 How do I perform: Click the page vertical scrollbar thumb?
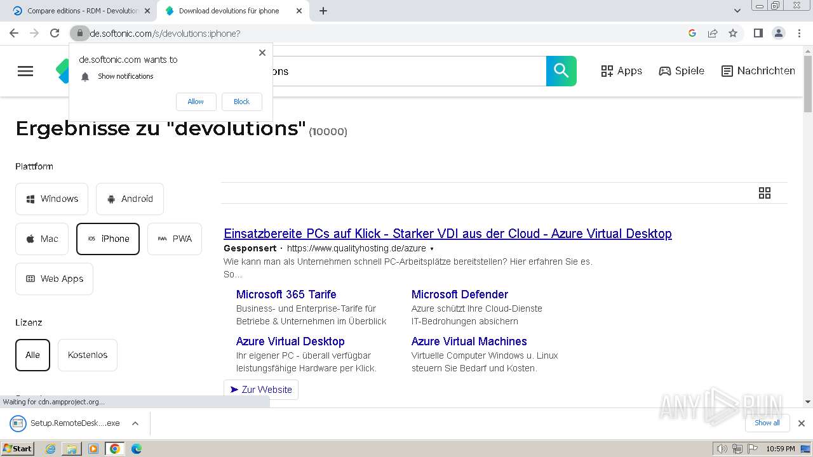(x=807, y=84)
